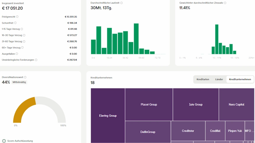This screenshot has width=255, height=143.
Task: Click the Eleving Group treemap tile
Action: 108,116
